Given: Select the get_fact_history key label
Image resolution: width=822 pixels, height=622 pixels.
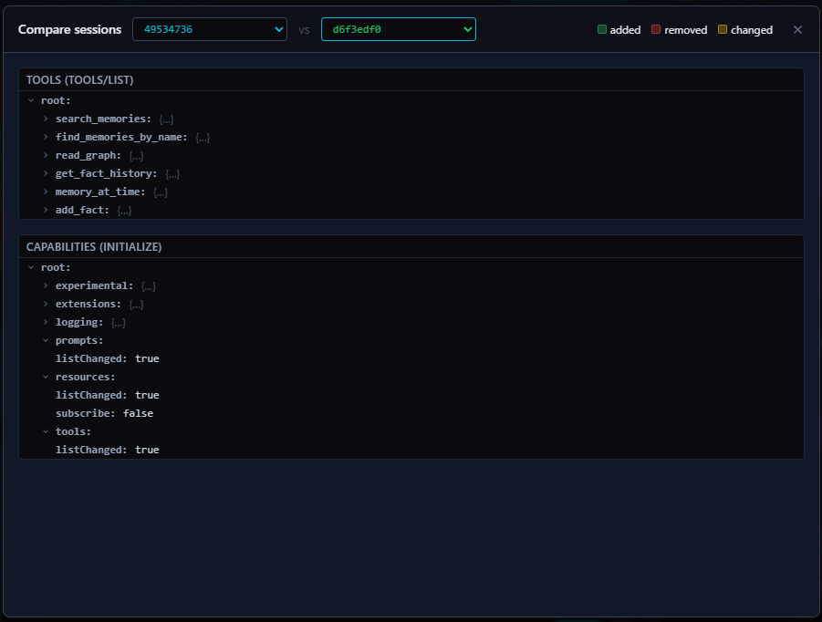Looking at the screenshot, I should click(x=106, y=173).
